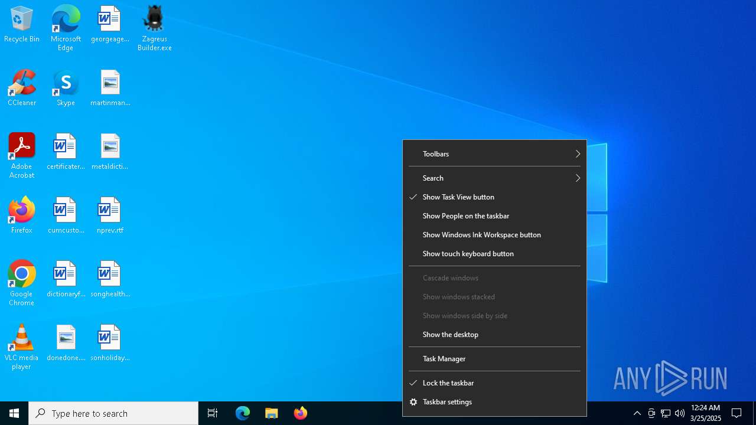Expand the Search submenu

click(x=495, y=178)
